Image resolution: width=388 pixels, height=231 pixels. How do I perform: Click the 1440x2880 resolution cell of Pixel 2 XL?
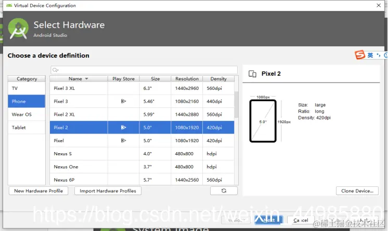[x=187, y=114]
